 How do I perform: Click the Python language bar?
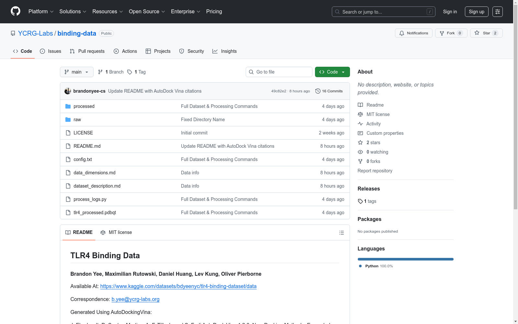[x=406, y=259]
